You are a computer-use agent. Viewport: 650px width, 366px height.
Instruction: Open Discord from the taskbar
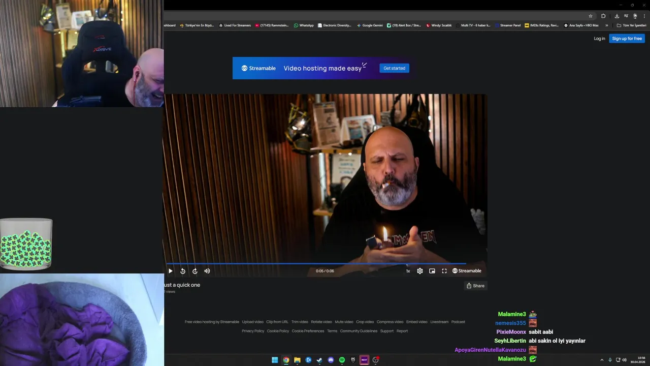tap(331, 360)
